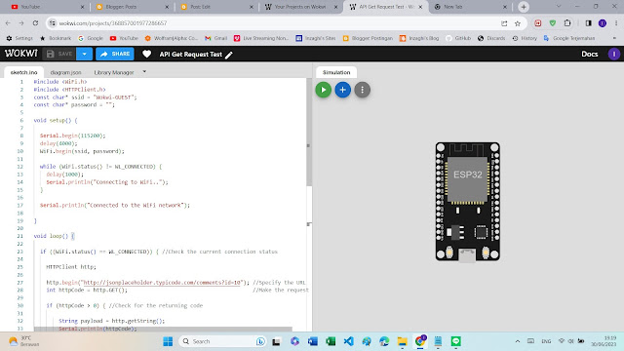Screen dimensions: 624x351
Task: Open Visual Studio Code from the taskbar
Action: [x=349, y=341]
